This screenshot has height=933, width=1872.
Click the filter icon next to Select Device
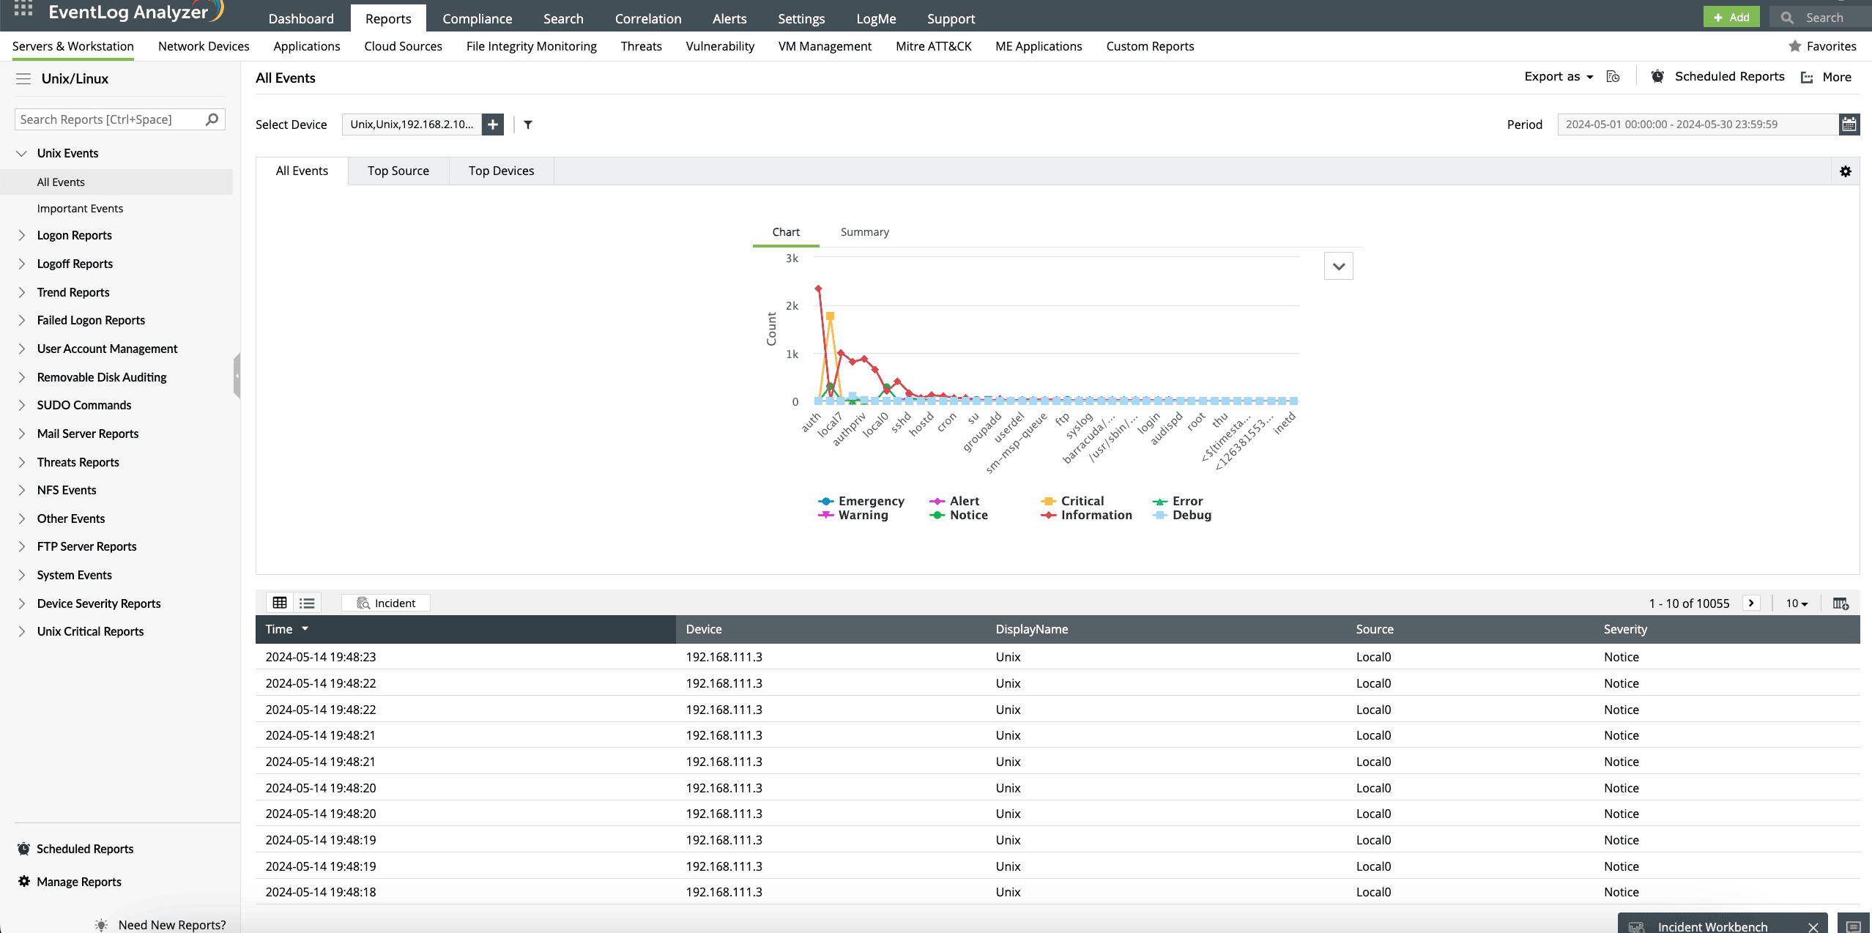[x=528, y=124]
